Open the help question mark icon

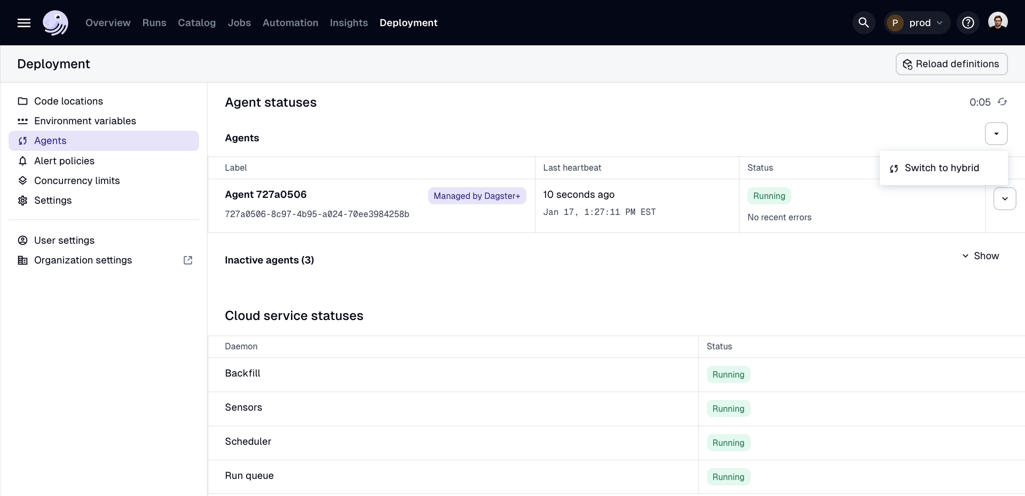(968, 23)
